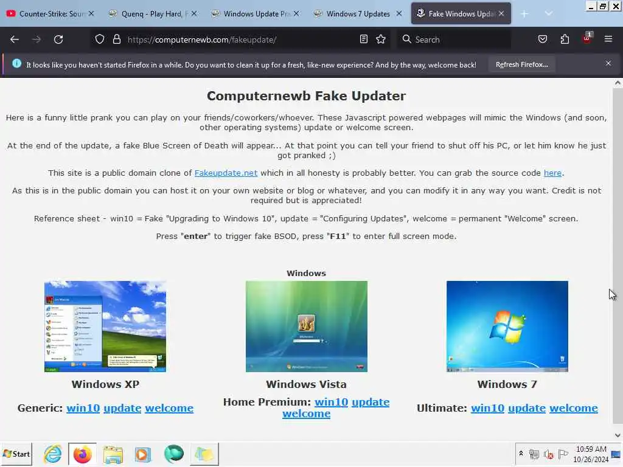The height and width of the screenshot is (467, 623).
Task: Dismiss the Firefox refresh notification bar
Action: (608, 63)
